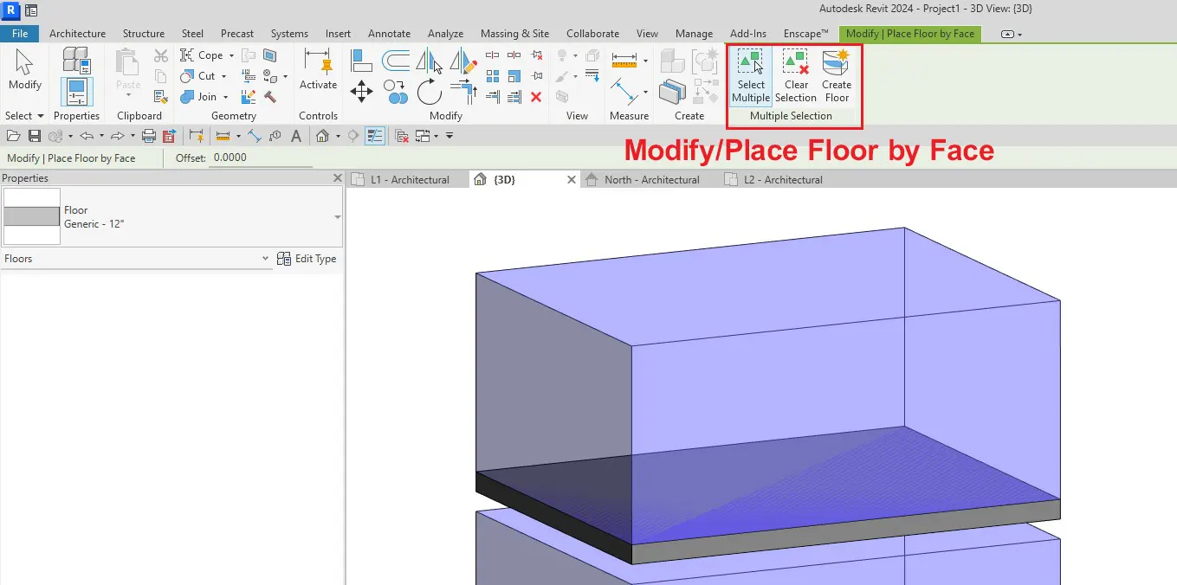Click the Clear Selection button
Viewport: 1177px width, 585px height.
point(796,76)
